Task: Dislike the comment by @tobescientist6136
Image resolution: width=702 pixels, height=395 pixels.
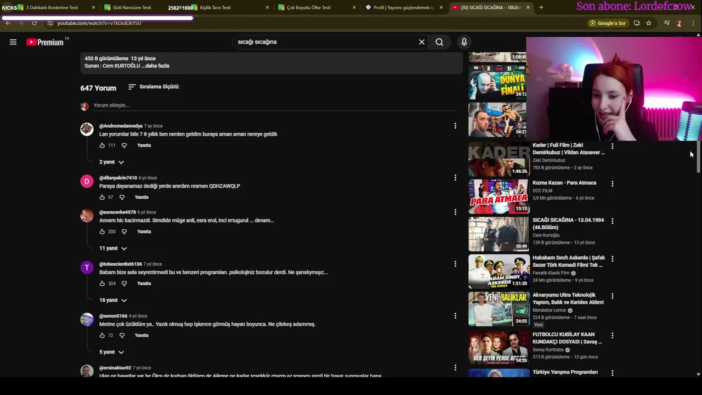Action: click(x=124, y=284)
